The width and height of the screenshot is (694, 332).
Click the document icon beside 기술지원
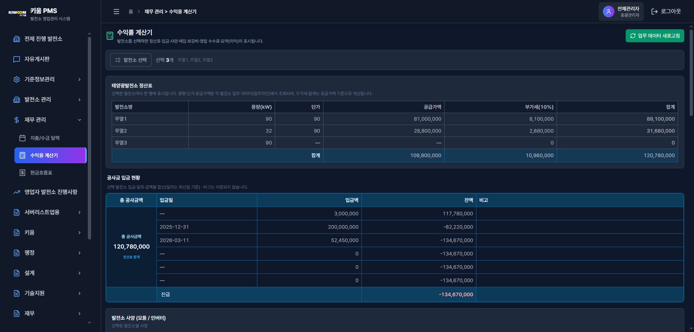[x=17, y=293]
